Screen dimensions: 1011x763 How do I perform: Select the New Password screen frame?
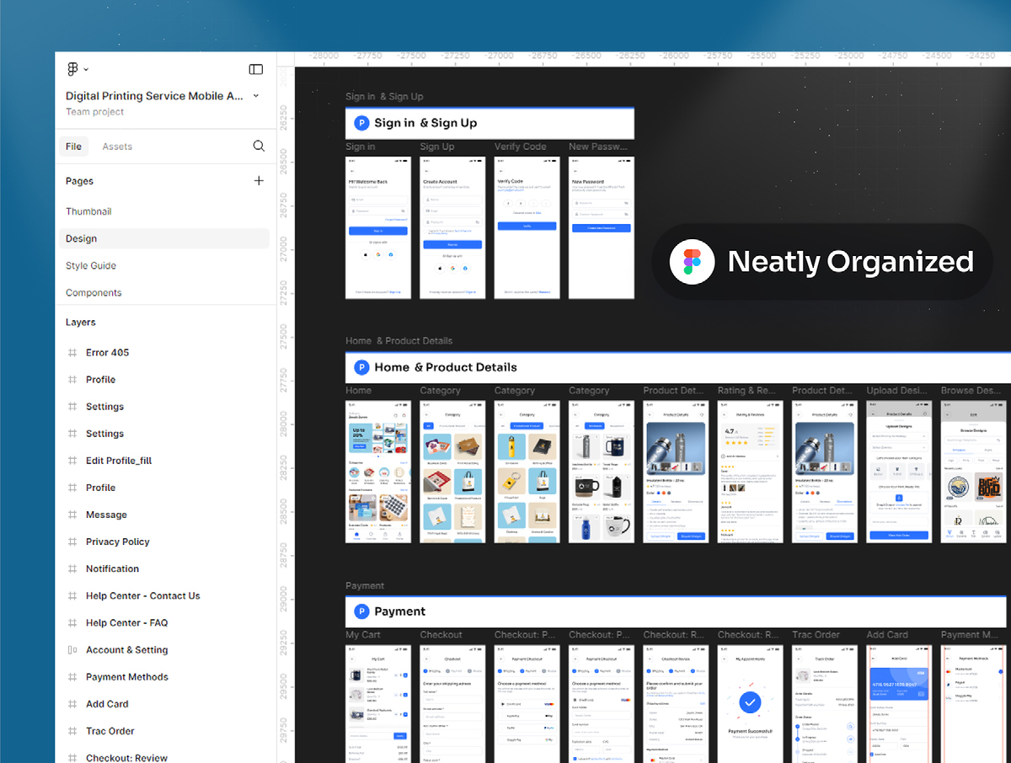601,227
